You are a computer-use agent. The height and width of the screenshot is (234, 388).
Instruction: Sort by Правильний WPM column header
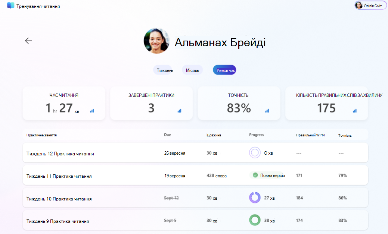310,135
